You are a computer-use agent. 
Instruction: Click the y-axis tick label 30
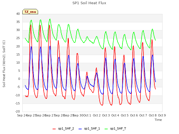tap(18, 30)
